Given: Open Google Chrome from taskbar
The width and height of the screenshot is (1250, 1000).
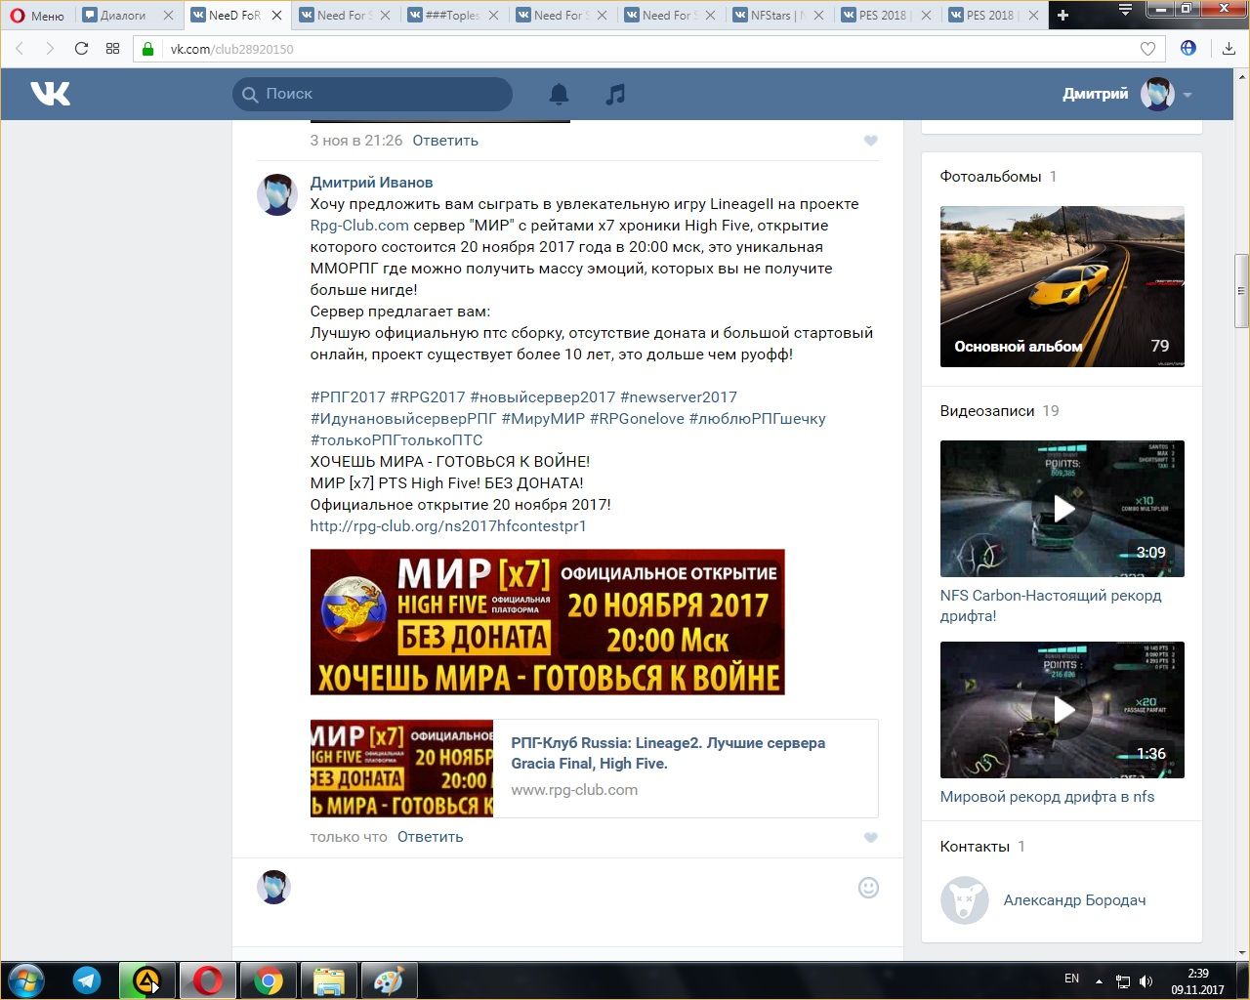Looking at the screenshot, I should (x=269, y=980).
